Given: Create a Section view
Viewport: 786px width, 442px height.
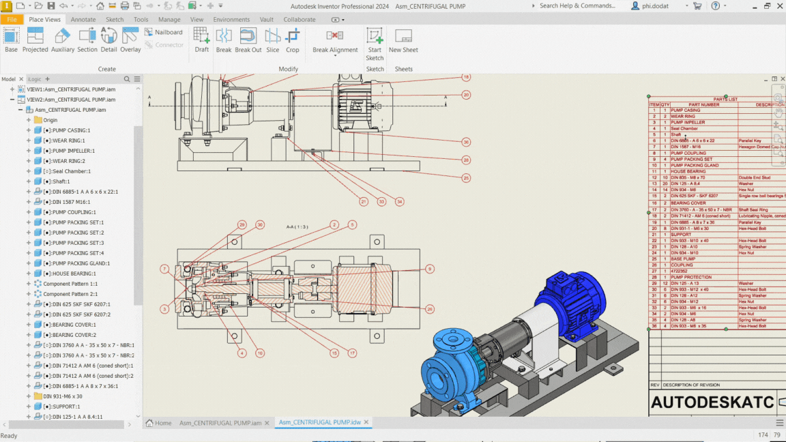Looking at the screenshot, I should 87,40.
